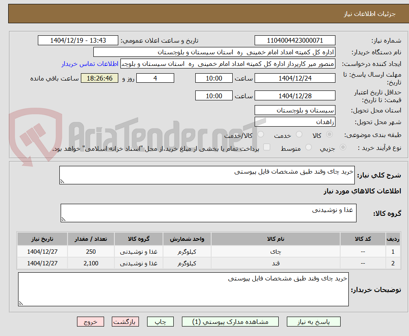This screenshot has width=409, height=336.
Task: Click the نام دستگاه خریدار field
Action: [214, 52]
